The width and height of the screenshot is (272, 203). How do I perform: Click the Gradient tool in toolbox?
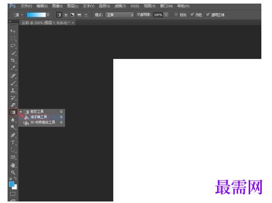(13, 112)
